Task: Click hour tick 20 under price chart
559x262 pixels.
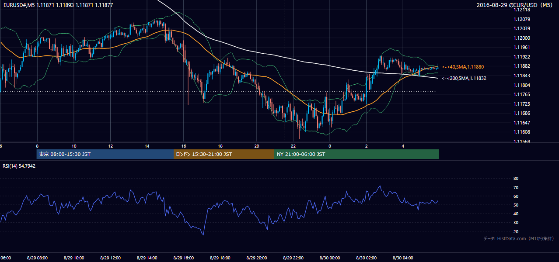Action: [257, 146]
